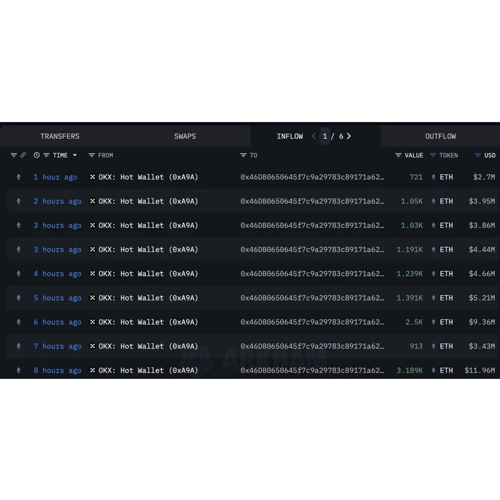Open OKX Hot Wallet sender in 4 hours row
This screenshot has height=500, width=500.
(148, 274)
